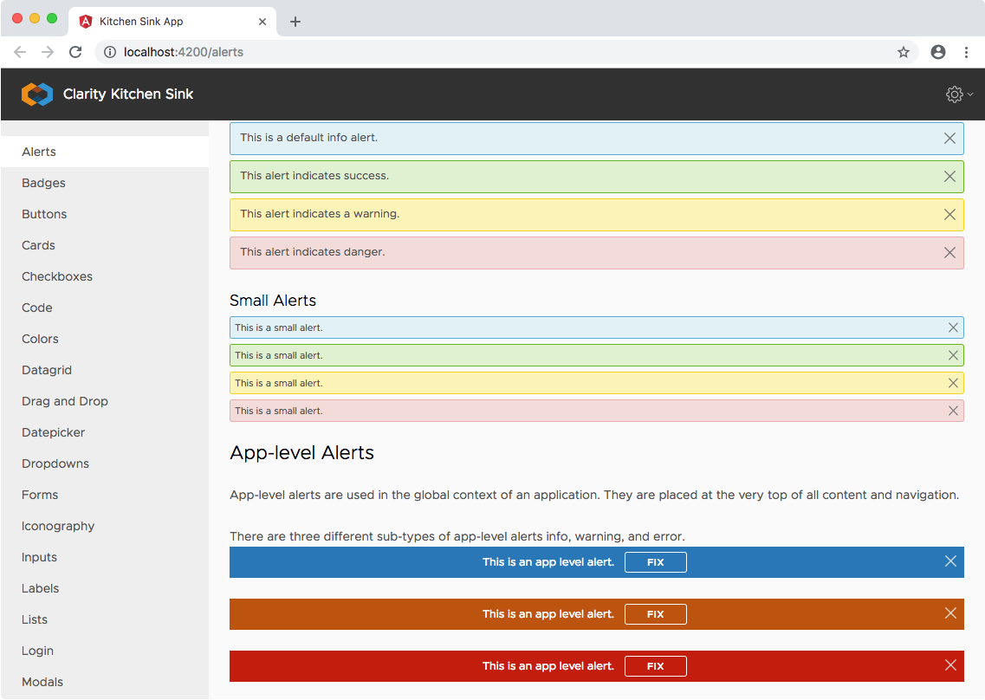
Task: Click the Clarity logo icon
Action: [37, 94]
